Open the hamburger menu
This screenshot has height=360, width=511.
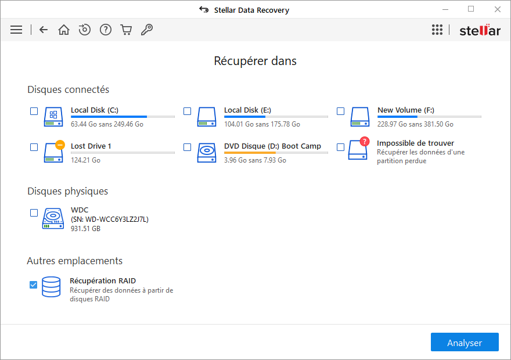click(16, 30)
